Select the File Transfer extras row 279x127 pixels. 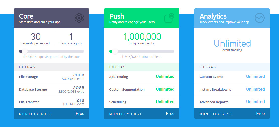coord(51,102)
